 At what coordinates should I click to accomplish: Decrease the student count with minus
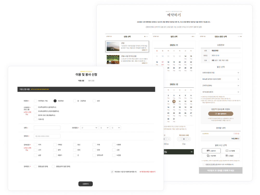[179, 139]
